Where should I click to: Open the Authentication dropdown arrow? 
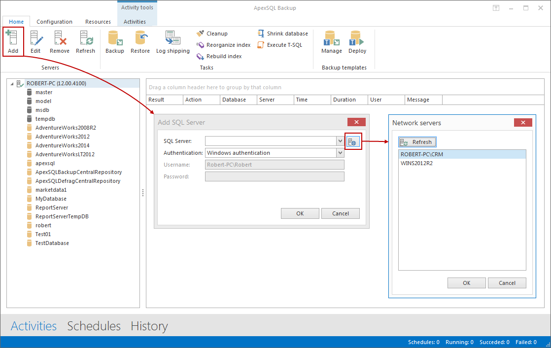(340, 153)
